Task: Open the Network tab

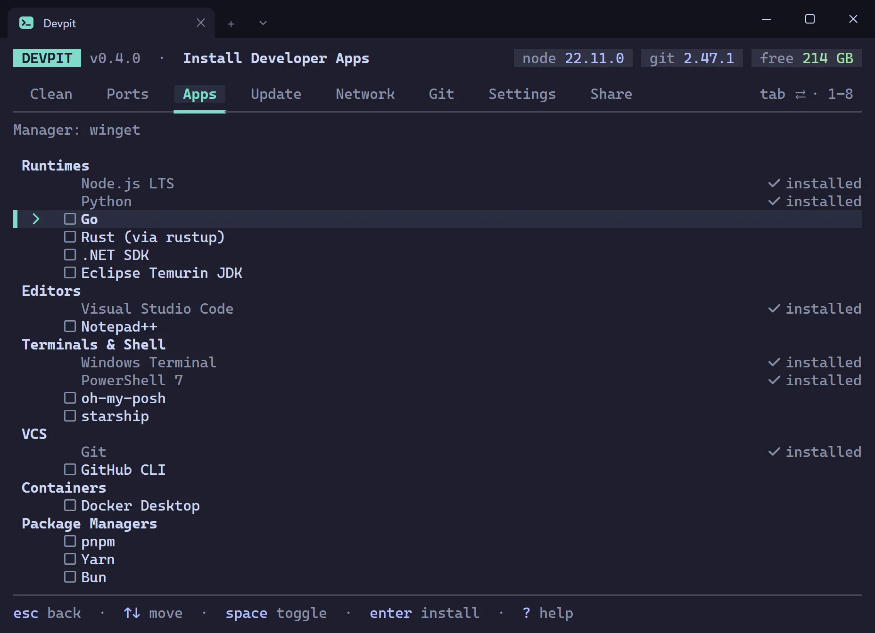Action: coord(365,94)
